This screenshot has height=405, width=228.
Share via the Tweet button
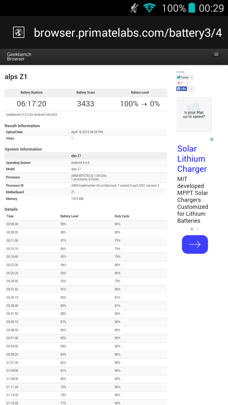click(x=182, y=77)
